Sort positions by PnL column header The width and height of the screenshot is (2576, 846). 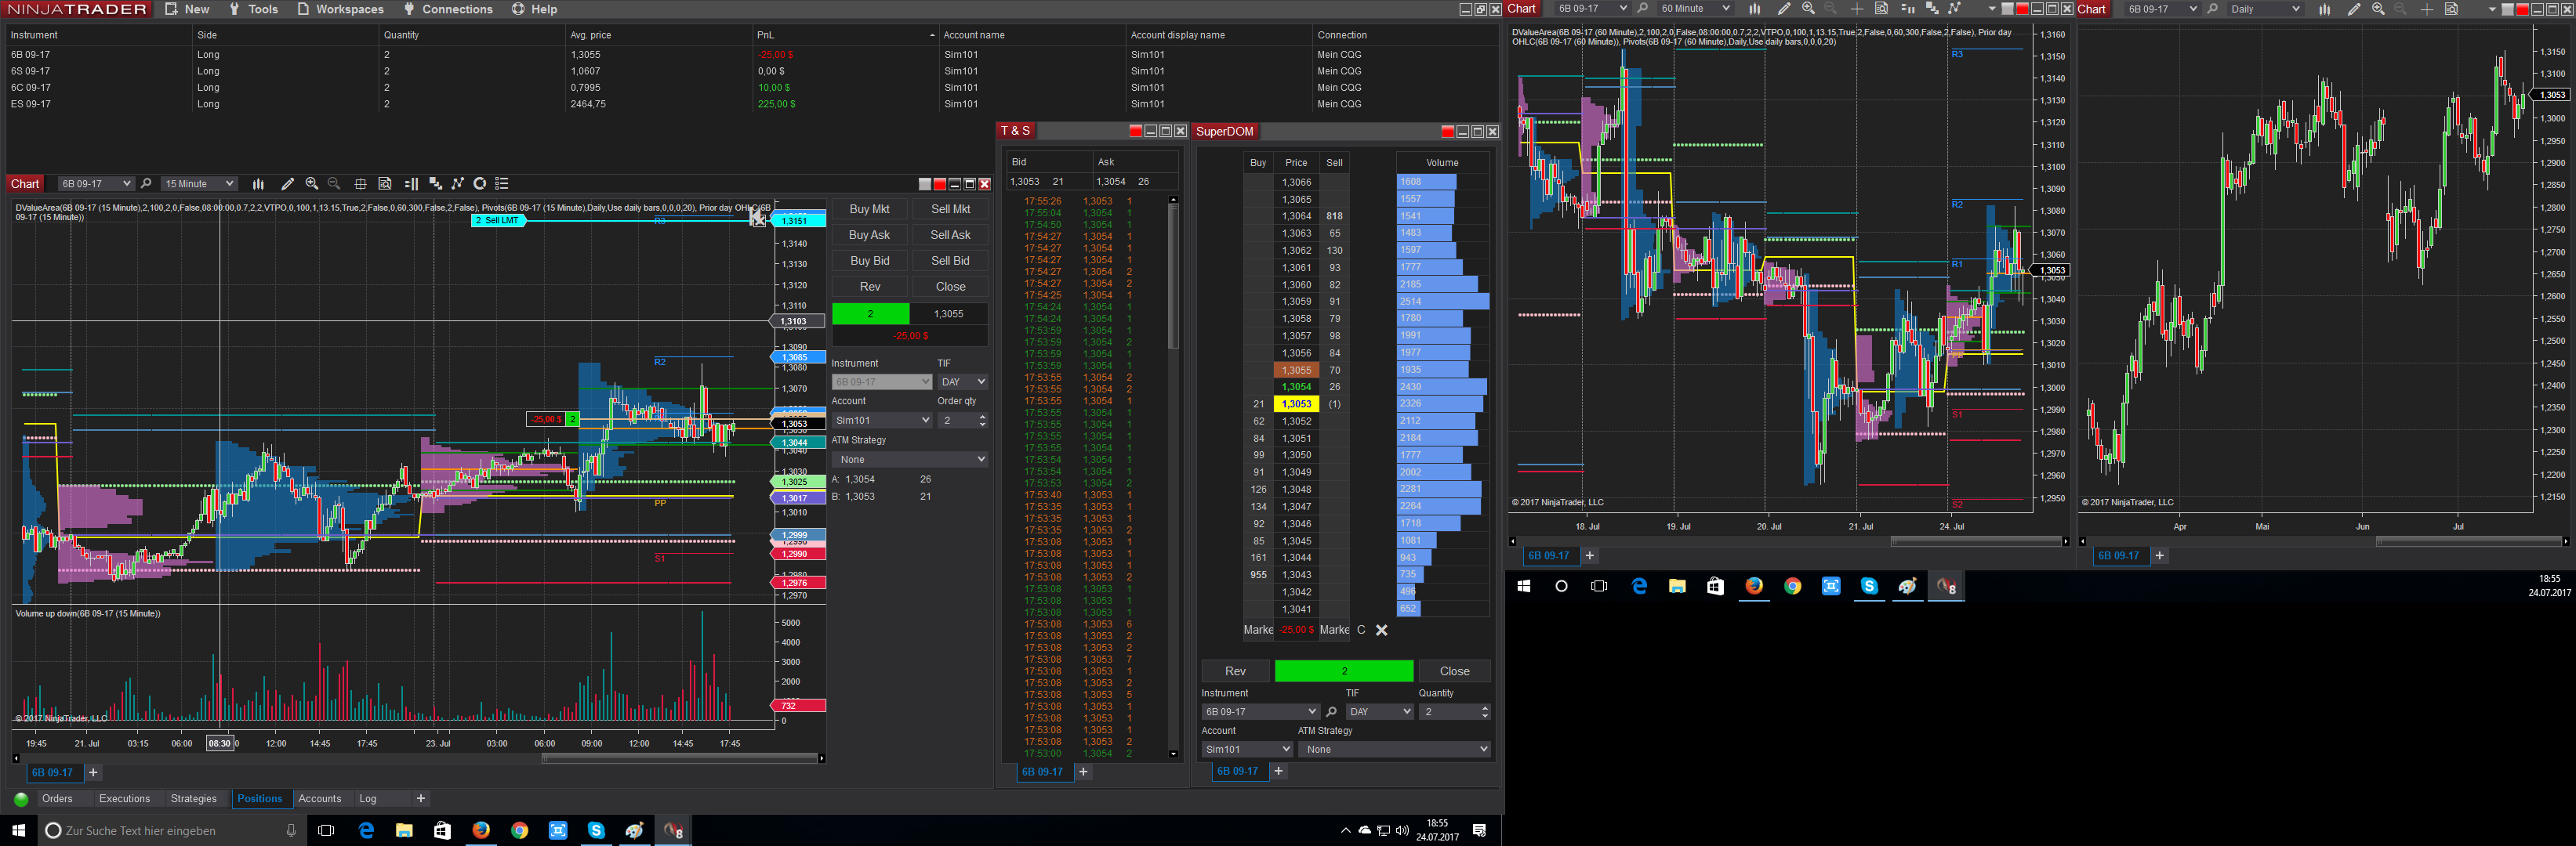point(845,35)
